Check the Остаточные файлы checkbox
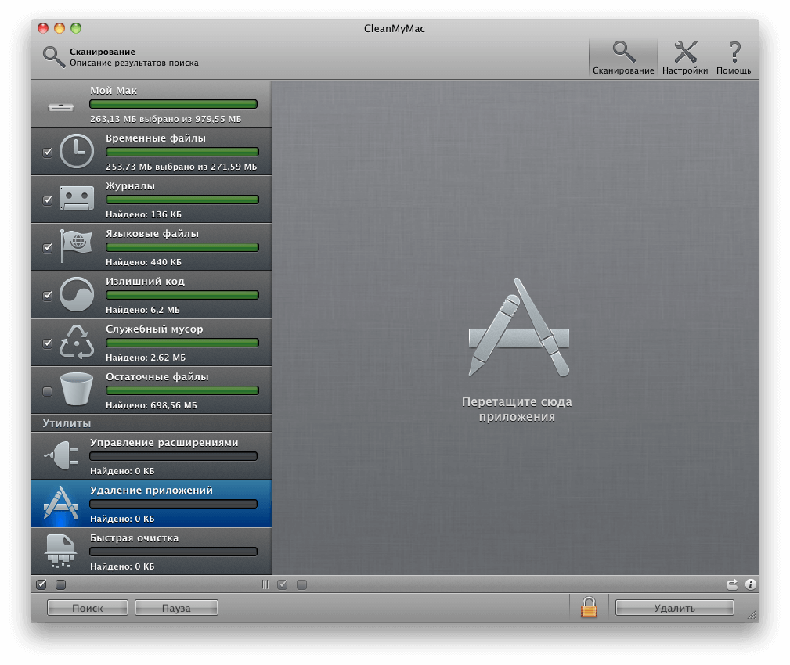Viewport: 790px width, 665px height. pyautogui.click(x=48, y=391)
